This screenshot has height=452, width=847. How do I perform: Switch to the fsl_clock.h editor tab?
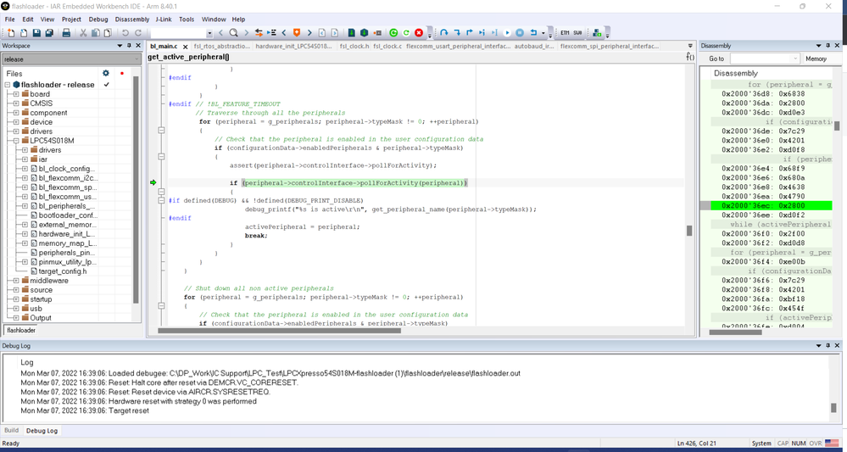point(354,47)
